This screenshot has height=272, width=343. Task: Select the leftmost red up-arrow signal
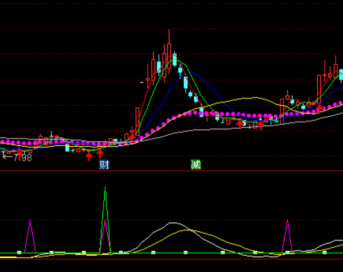click(19, 154)
